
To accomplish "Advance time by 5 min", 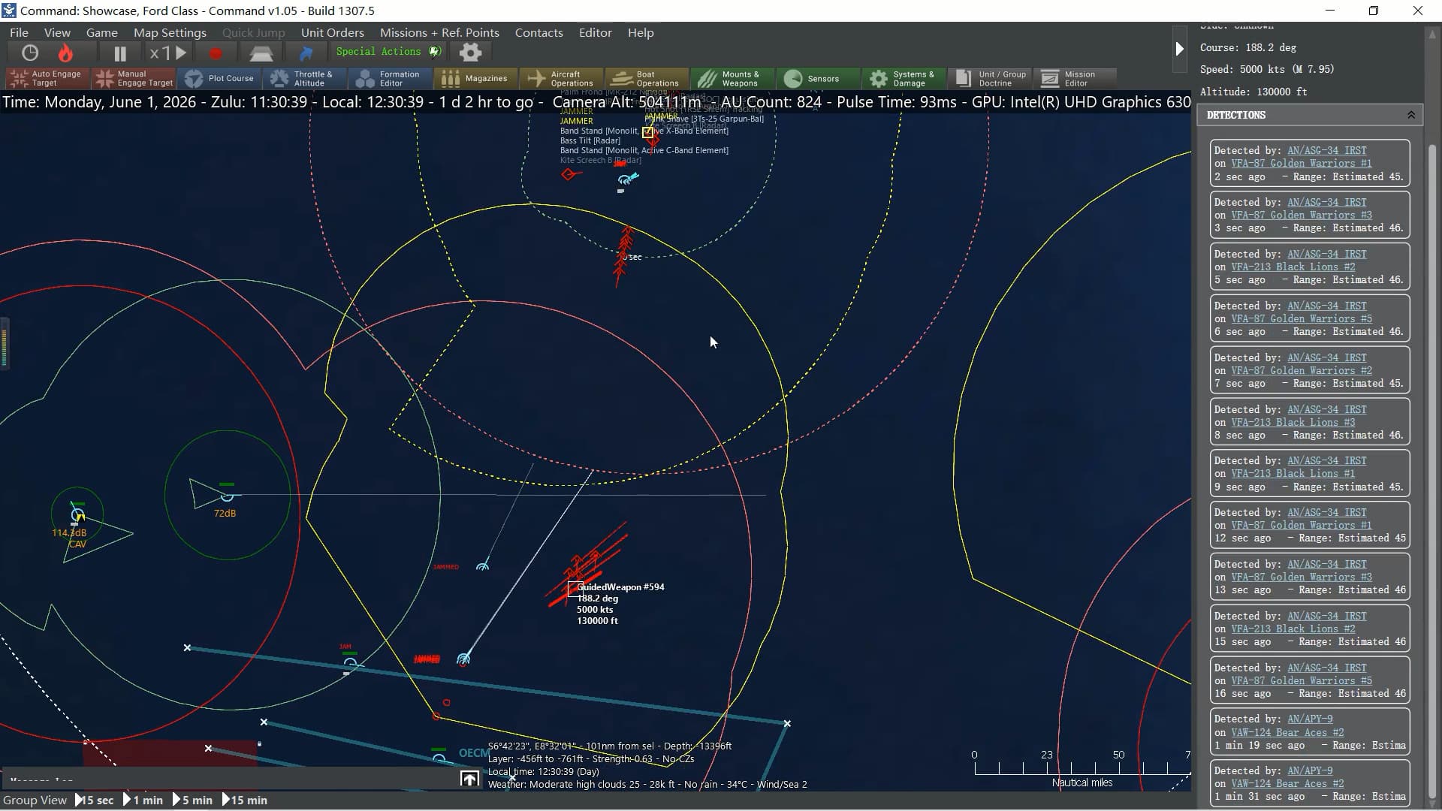I will pos(192,800).
